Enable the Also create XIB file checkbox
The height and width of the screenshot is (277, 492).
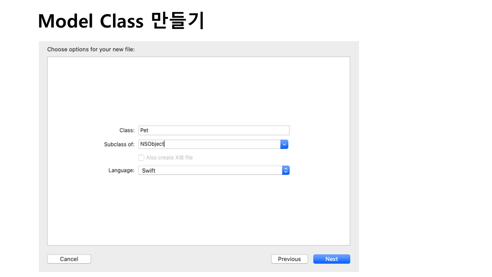point(141,158)
